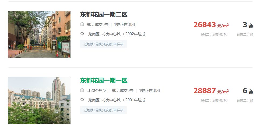Open the 东都花园一期二区 listing title
Image resolution: width=265 pixels, height=132 pixels.
coord(104,15)
